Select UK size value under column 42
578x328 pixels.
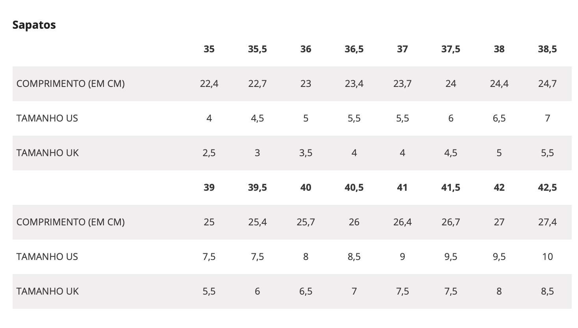point(499,291)
